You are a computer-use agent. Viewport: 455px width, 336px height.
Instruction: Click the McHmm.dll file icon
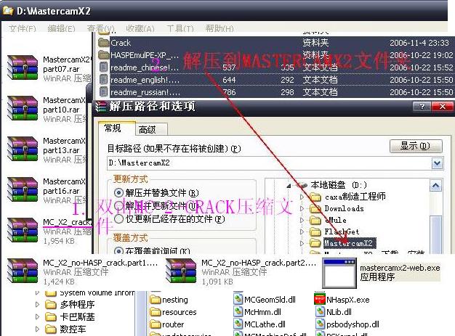tap(238, 311)
